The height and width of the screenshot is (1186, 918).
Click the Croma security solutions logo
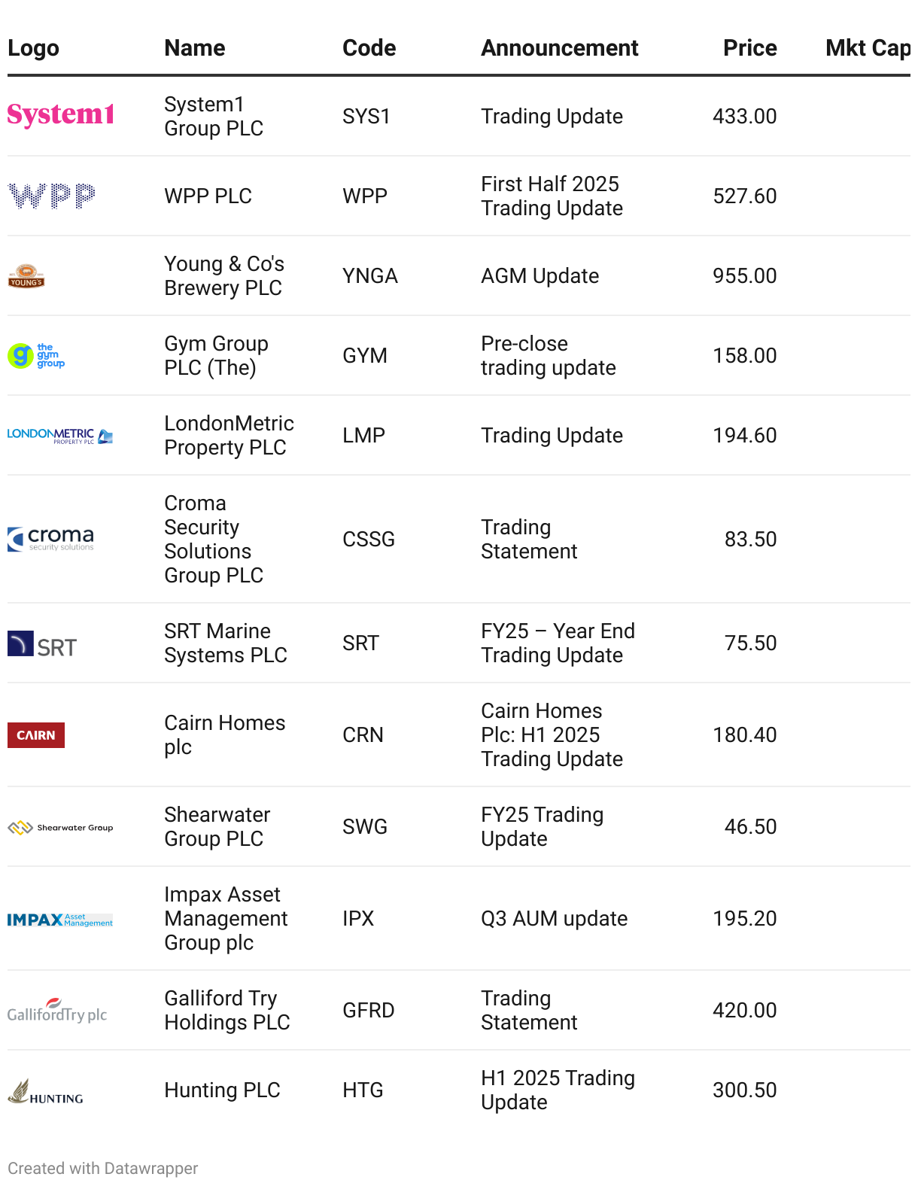coord(51,539)
